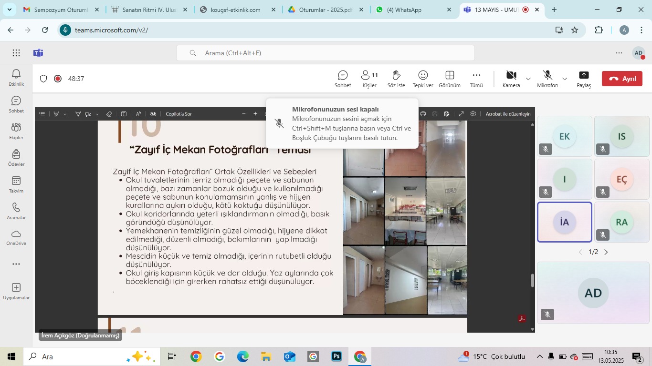Image resolution: width=652 pixels, height=366 pixels.
Task: Open the Tümü more actions menu
Action: tap(476, 79)
